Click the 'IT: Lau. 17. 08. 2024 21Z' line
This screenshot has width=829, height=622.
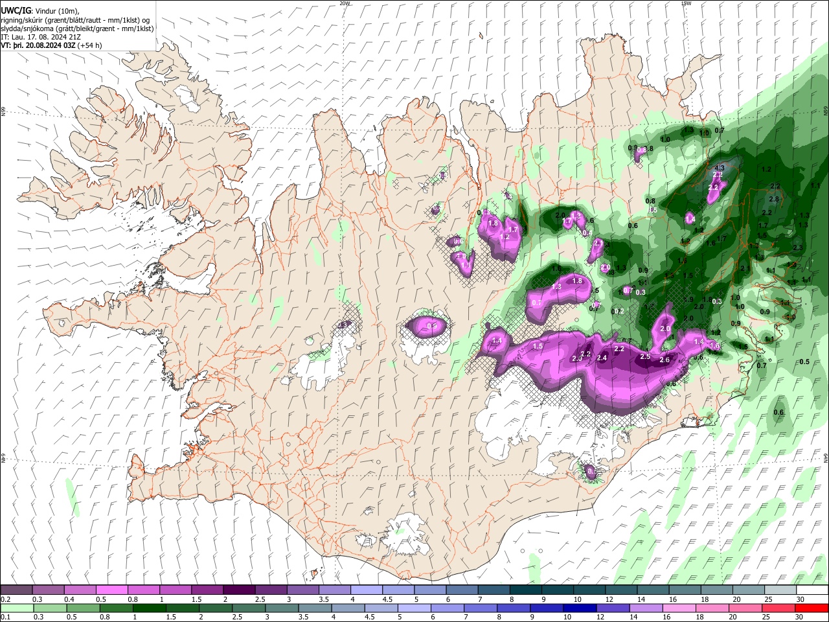pos(41,37)
